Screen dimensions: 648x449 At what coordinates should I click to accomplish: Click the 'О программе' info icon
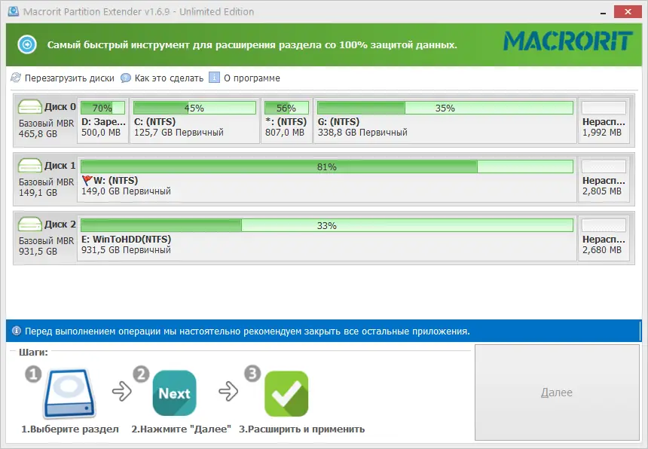tap(214, 78)
